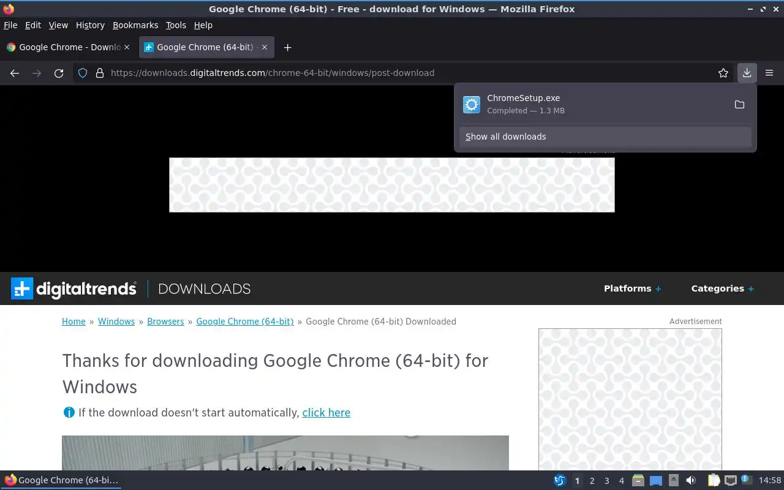Click the DOWNLOADS header text
The width and height of the screenshot is (784, 490).
205,288
